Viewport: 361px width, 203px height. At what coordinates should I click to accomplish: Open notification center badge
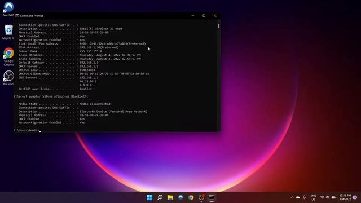coord(355,197)
